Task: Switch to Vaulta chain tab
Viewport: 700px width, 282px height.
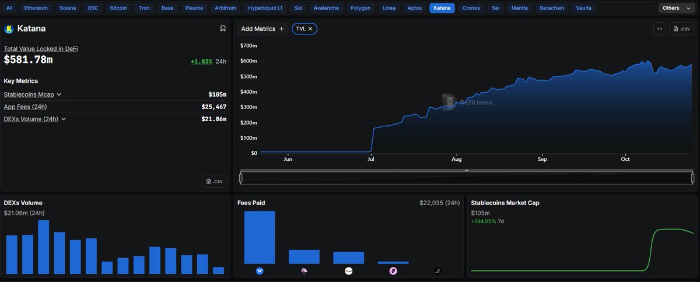Action: [x=583, y=8]
